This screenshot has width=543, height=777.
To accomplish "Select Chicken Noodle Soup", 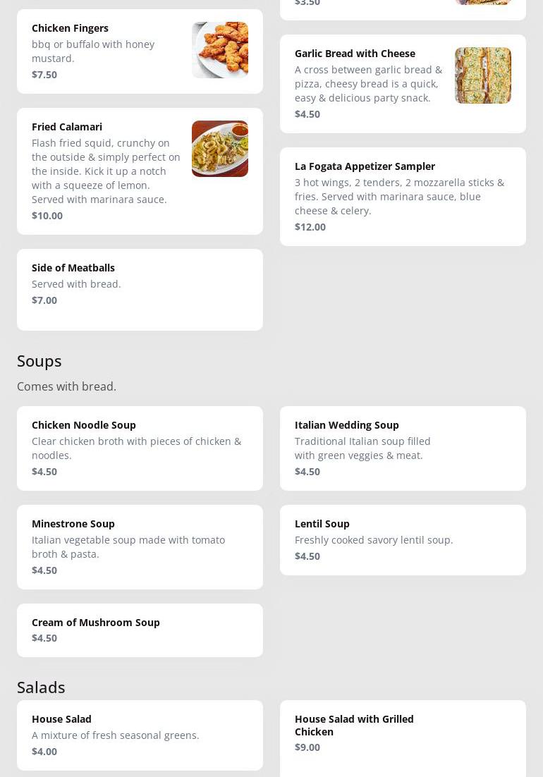I will (84, 425).
